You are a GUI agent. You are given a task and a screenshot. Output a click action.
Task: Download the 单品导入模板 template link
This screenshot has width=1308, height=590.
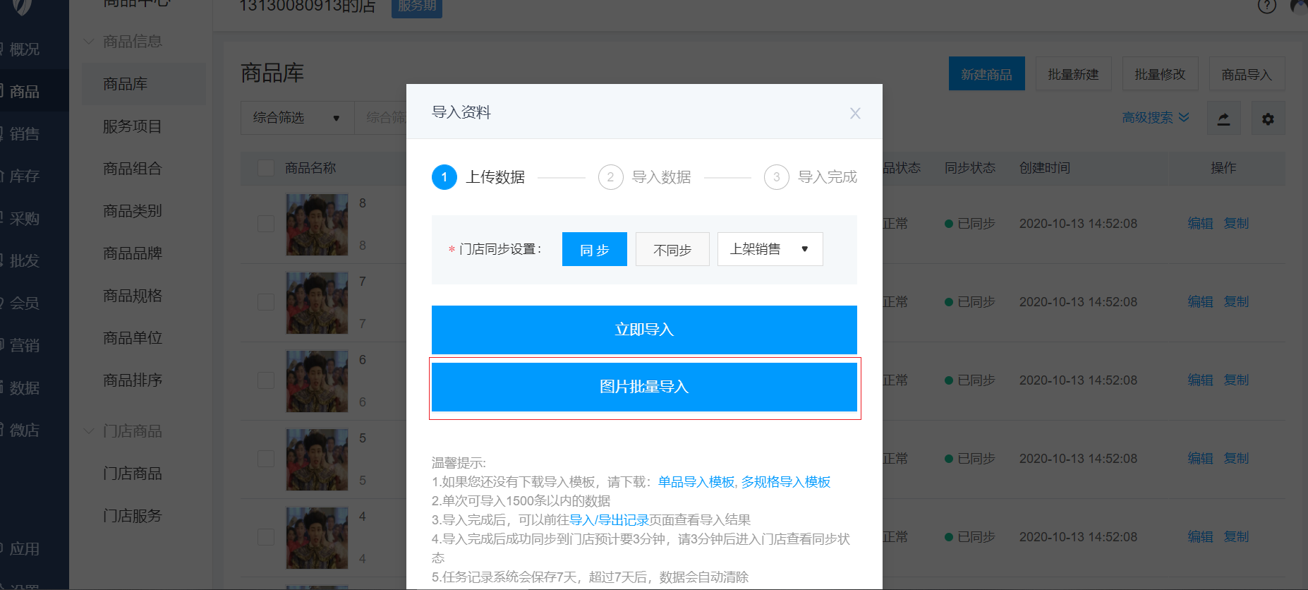(696, 482)
